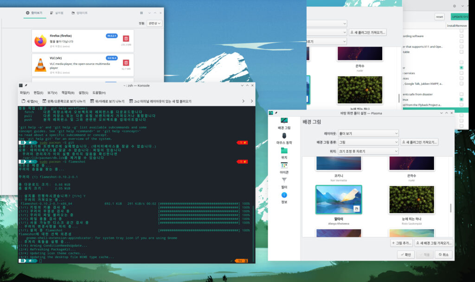Tick the checkbox for the recording software entry

(x=462, y=36)
